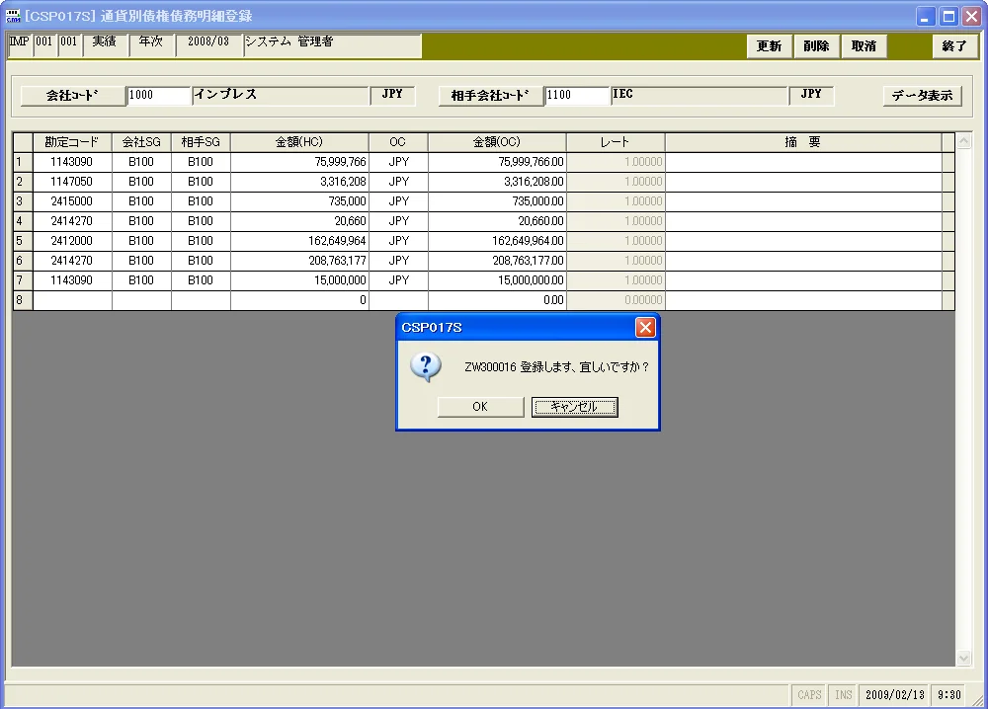988x709 pixels.
Task: Click OK in the confirmation dialog
Action: point(480,407)
